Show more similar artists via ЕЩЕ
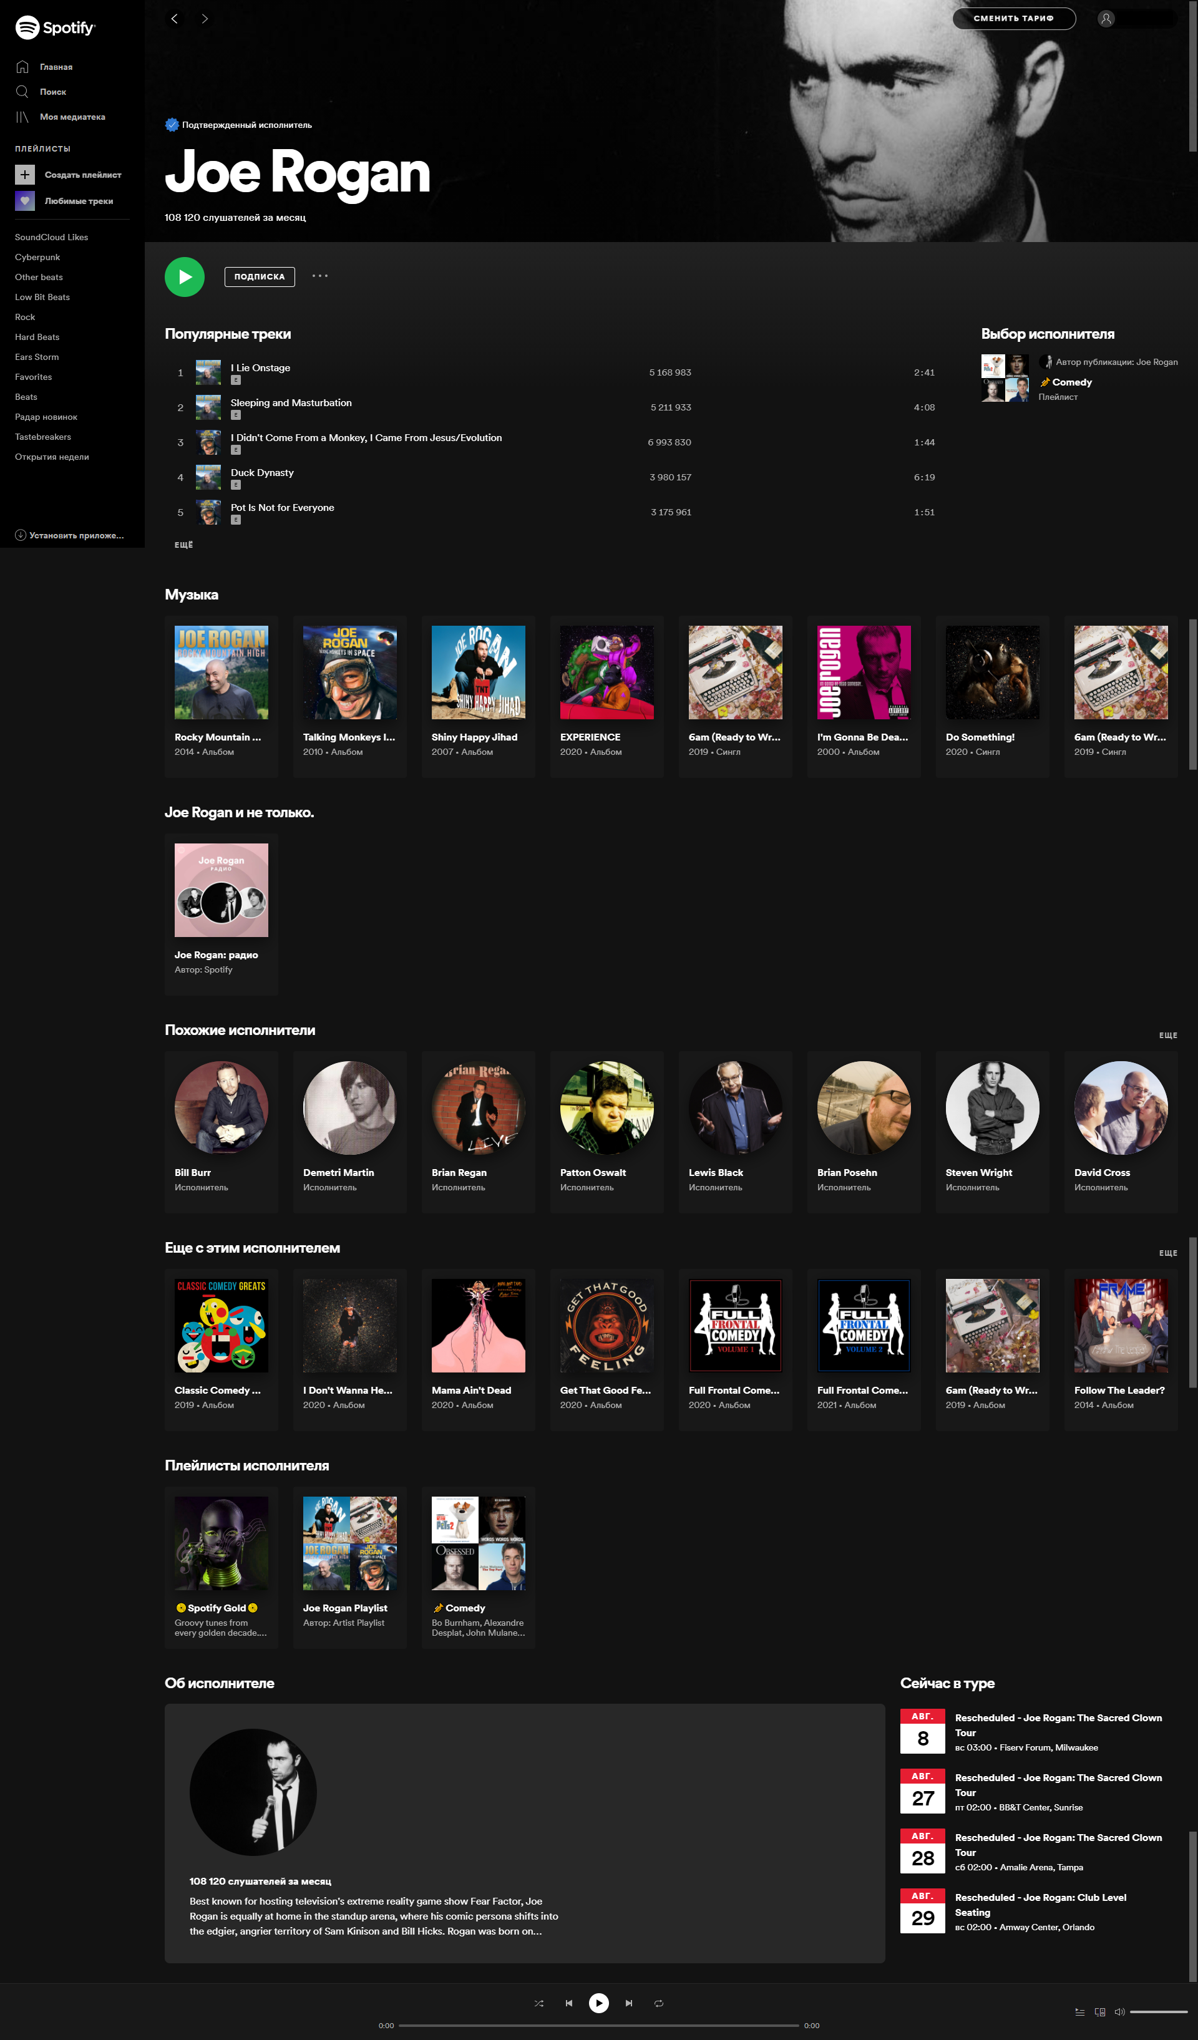The image size is (1198, 2040). point(1168,1036)
